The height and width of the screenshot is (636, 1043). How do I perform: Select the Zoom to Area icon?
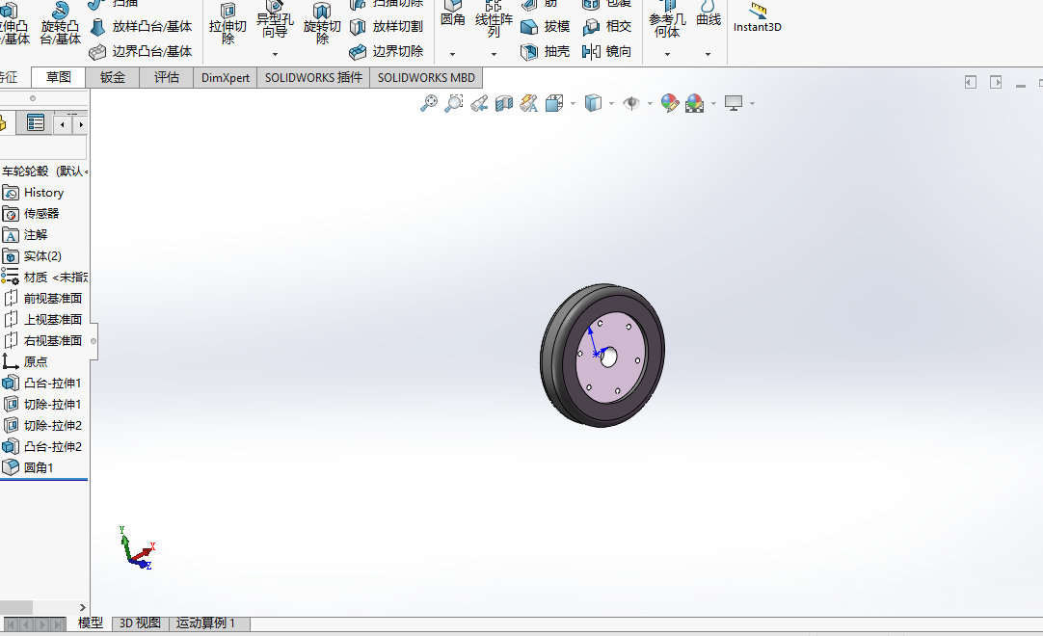point(454,103)
